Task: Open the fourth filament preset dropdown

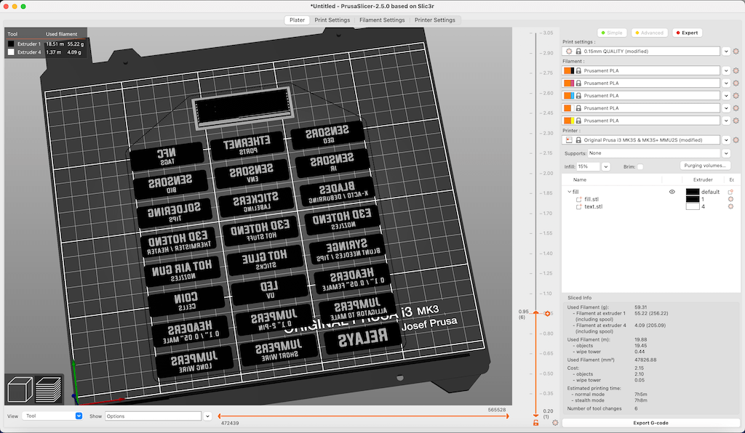Action: (x=726, y=108)
